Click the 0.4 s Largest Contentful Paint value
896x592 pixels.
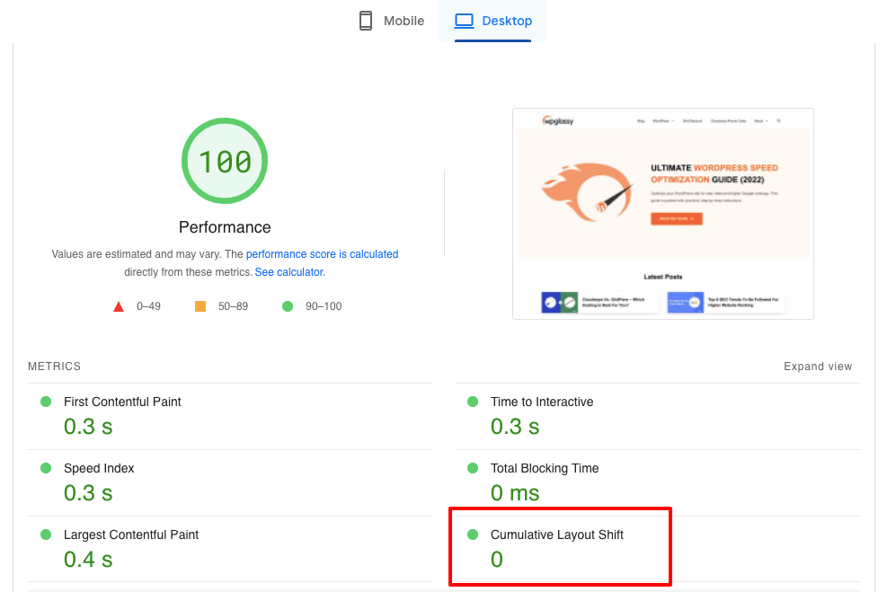click(88, 560)
